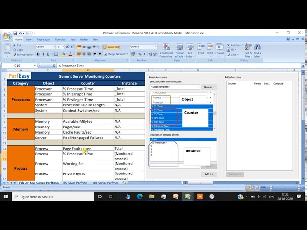Toggle Align Text Left
Viewport: 307px width, 230px height.
pos(79,54)
